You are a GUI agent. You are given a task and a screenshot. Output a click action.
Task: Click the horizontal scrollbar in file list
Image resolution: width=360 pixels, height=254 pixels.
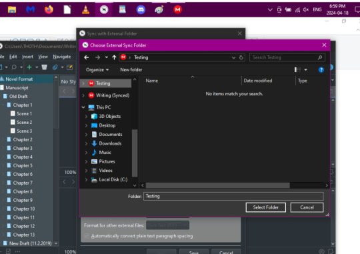click(x=217, y=185)
